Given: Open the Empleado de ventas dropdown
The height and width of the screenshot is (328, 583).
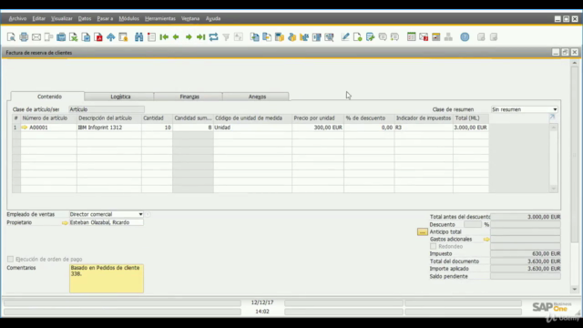Looking at the screenshot, I should pyautogui.click(x=140, y=214).
